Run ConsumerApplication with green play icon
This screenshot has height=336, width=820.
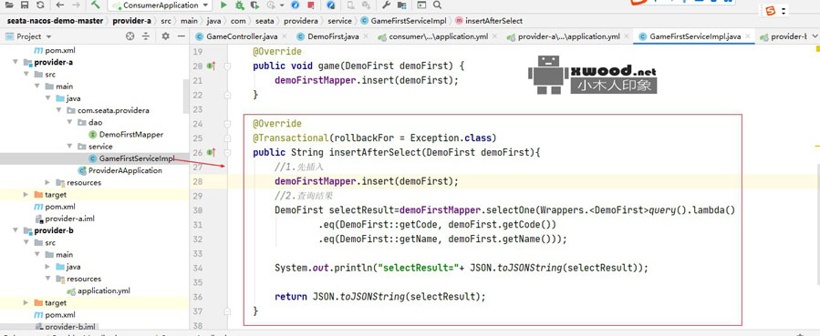pyautogui.click(x=223, y=5)
